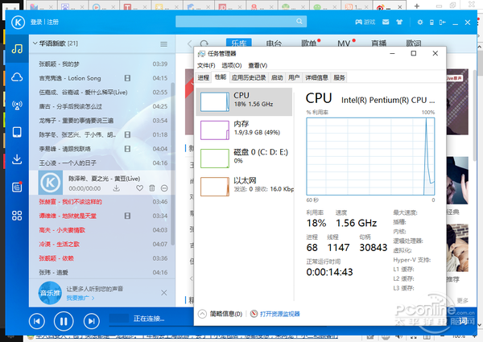Pause playback with the pause button
Viewport: 483px width, 342px height.
[64, 321]
